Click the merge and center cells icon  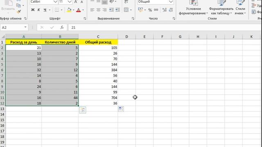pyautogui.click(x=126, y=10)
